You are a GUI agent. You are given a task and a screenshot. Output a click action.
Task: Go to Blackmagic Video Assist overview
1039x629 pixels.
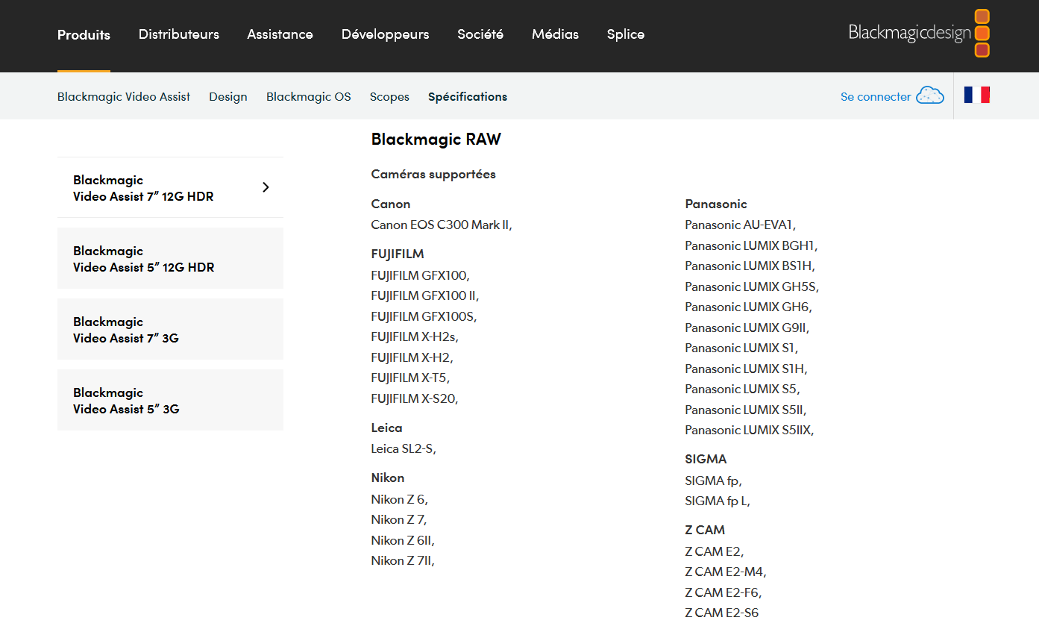[x=124, y=96]
